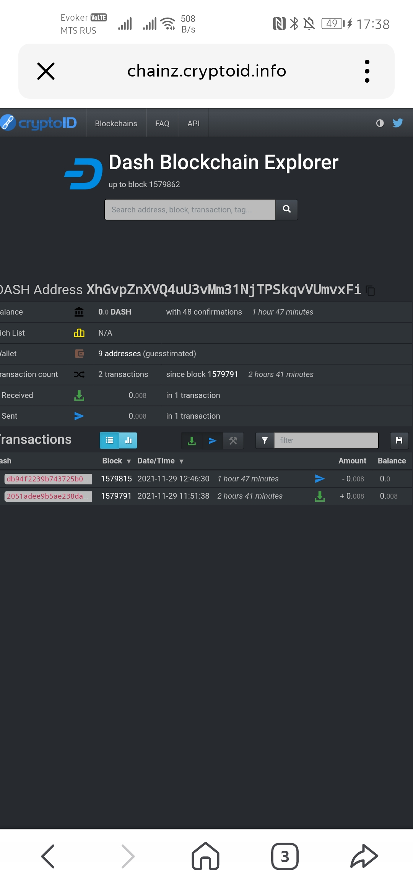Screen dimensions: 413x884
Task: Focus the search address, block, transaction field
Action: coord(190,210)
